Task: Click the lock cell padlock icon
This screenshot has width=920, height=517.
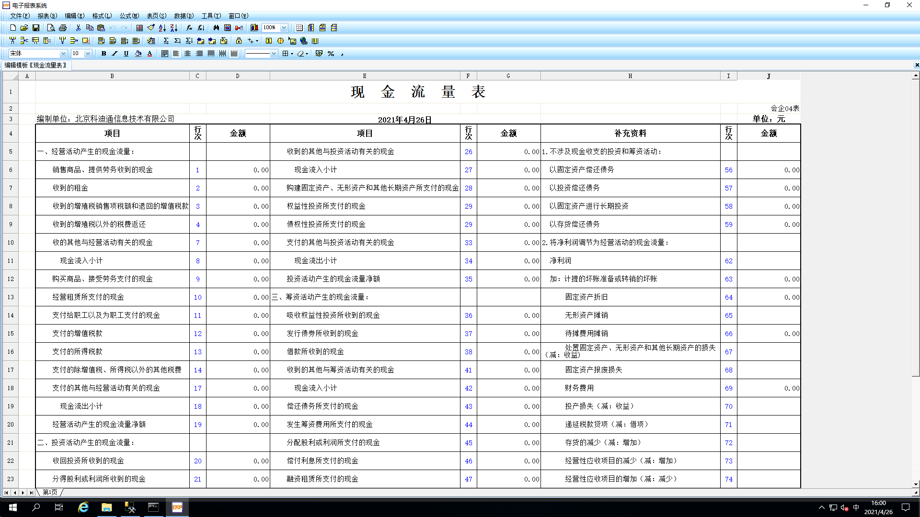Action: (239, 41)
